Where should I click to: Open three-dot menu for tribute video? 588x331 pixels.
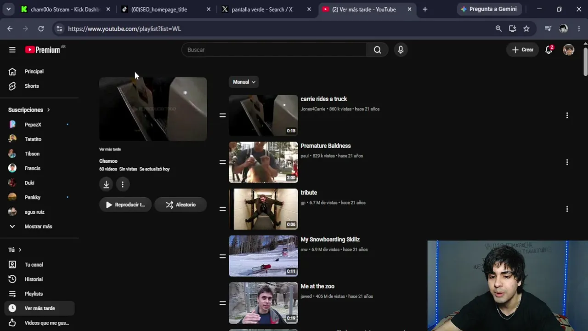click(x=567, y=209)
